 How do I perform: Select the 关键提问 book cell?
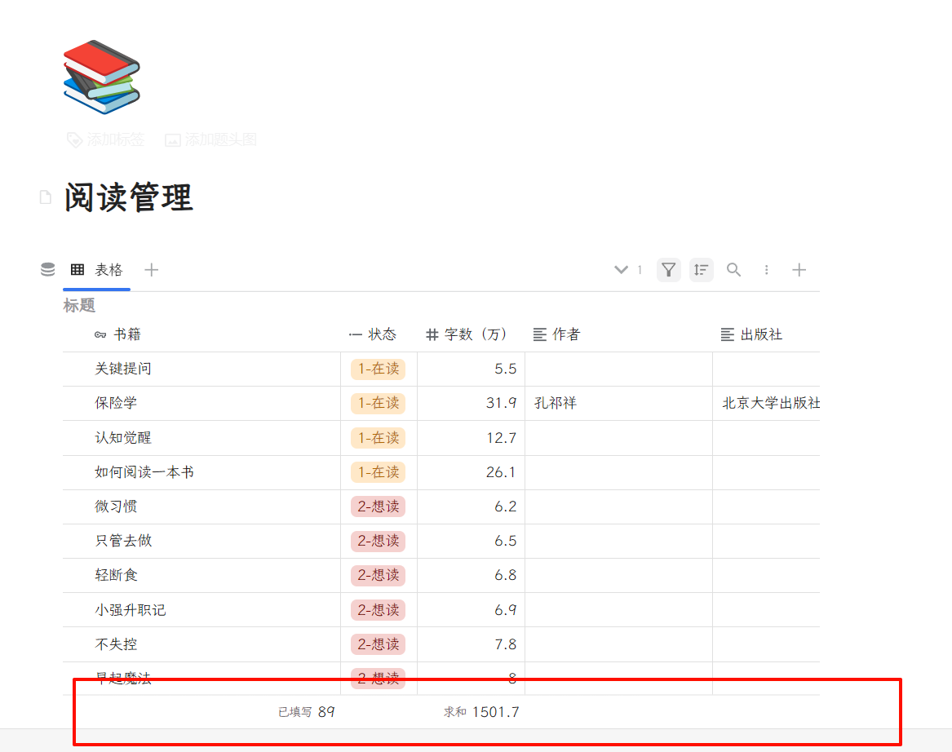tap(201, 369)
